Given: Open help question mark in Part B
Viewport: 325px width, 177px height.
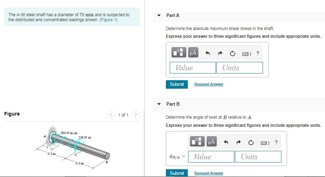Looking at the screenshot, I should coord(276,142).
